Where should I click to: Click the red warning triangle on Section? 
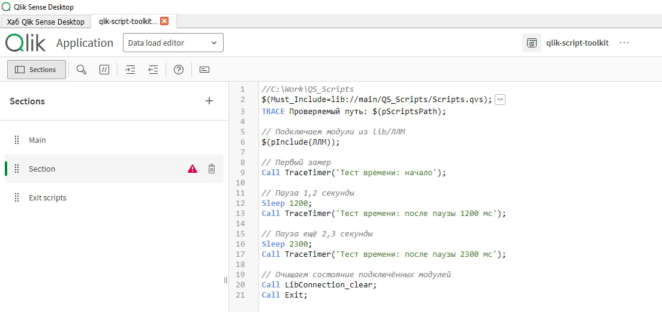click(x=192, y=169)
